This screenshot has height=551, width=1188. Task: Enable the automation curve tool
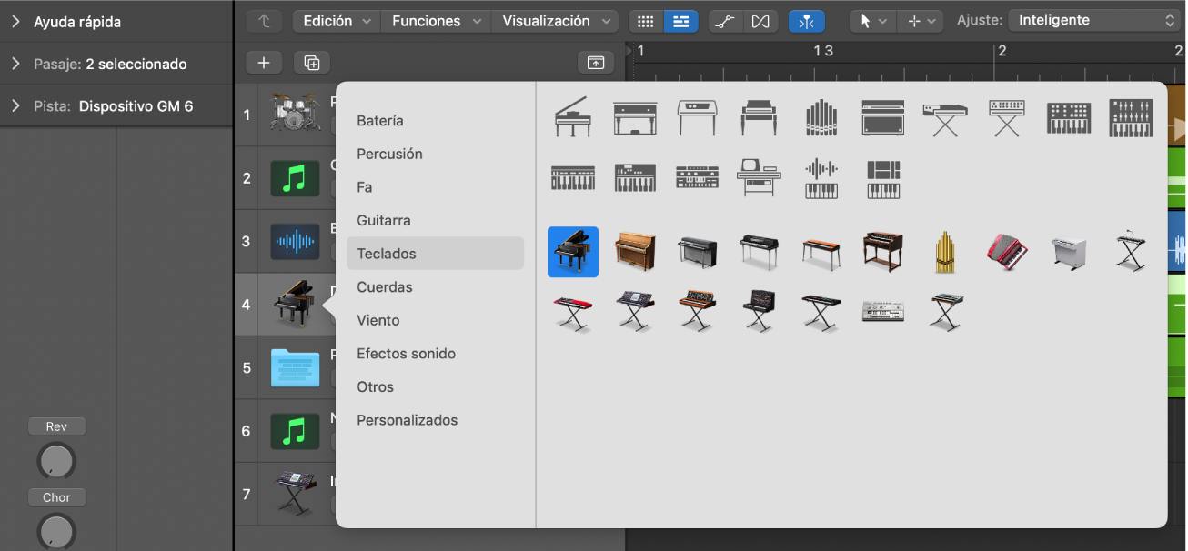click(725, 20)
